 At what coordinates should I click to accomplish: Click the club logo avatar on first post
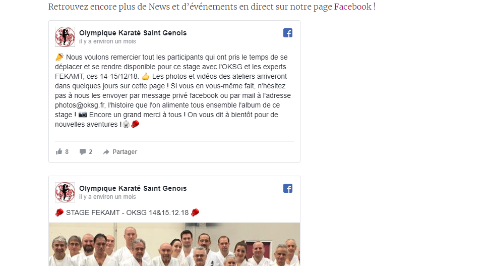click(x=65, y=37)
